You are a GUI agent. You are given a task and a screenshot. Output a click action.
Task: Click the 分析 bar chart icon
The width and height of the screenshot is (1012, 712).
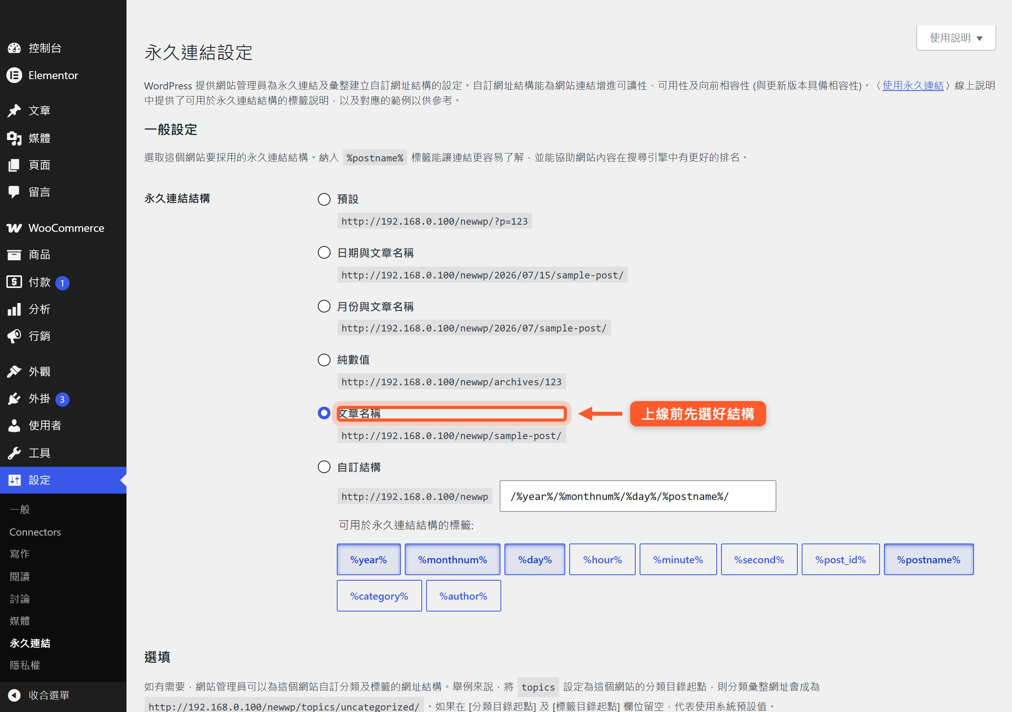coord(14,309)
